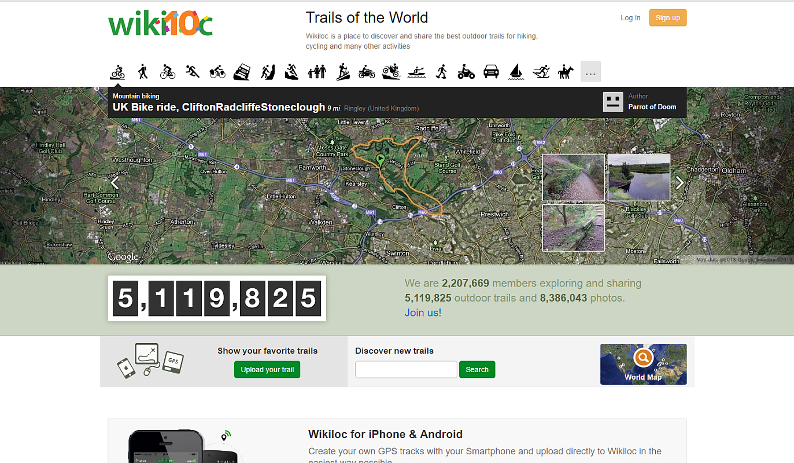The image size is (794, 463).
Task: Click the Atherton label on the map
Action: pos(182,222)
